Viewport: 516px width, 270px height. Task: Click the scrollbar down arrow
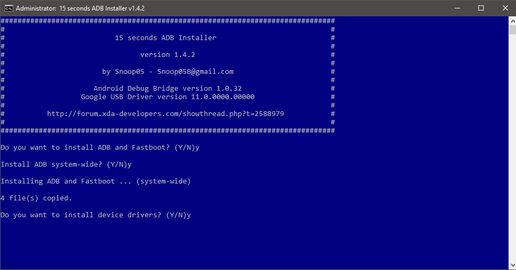click(512, 265)
